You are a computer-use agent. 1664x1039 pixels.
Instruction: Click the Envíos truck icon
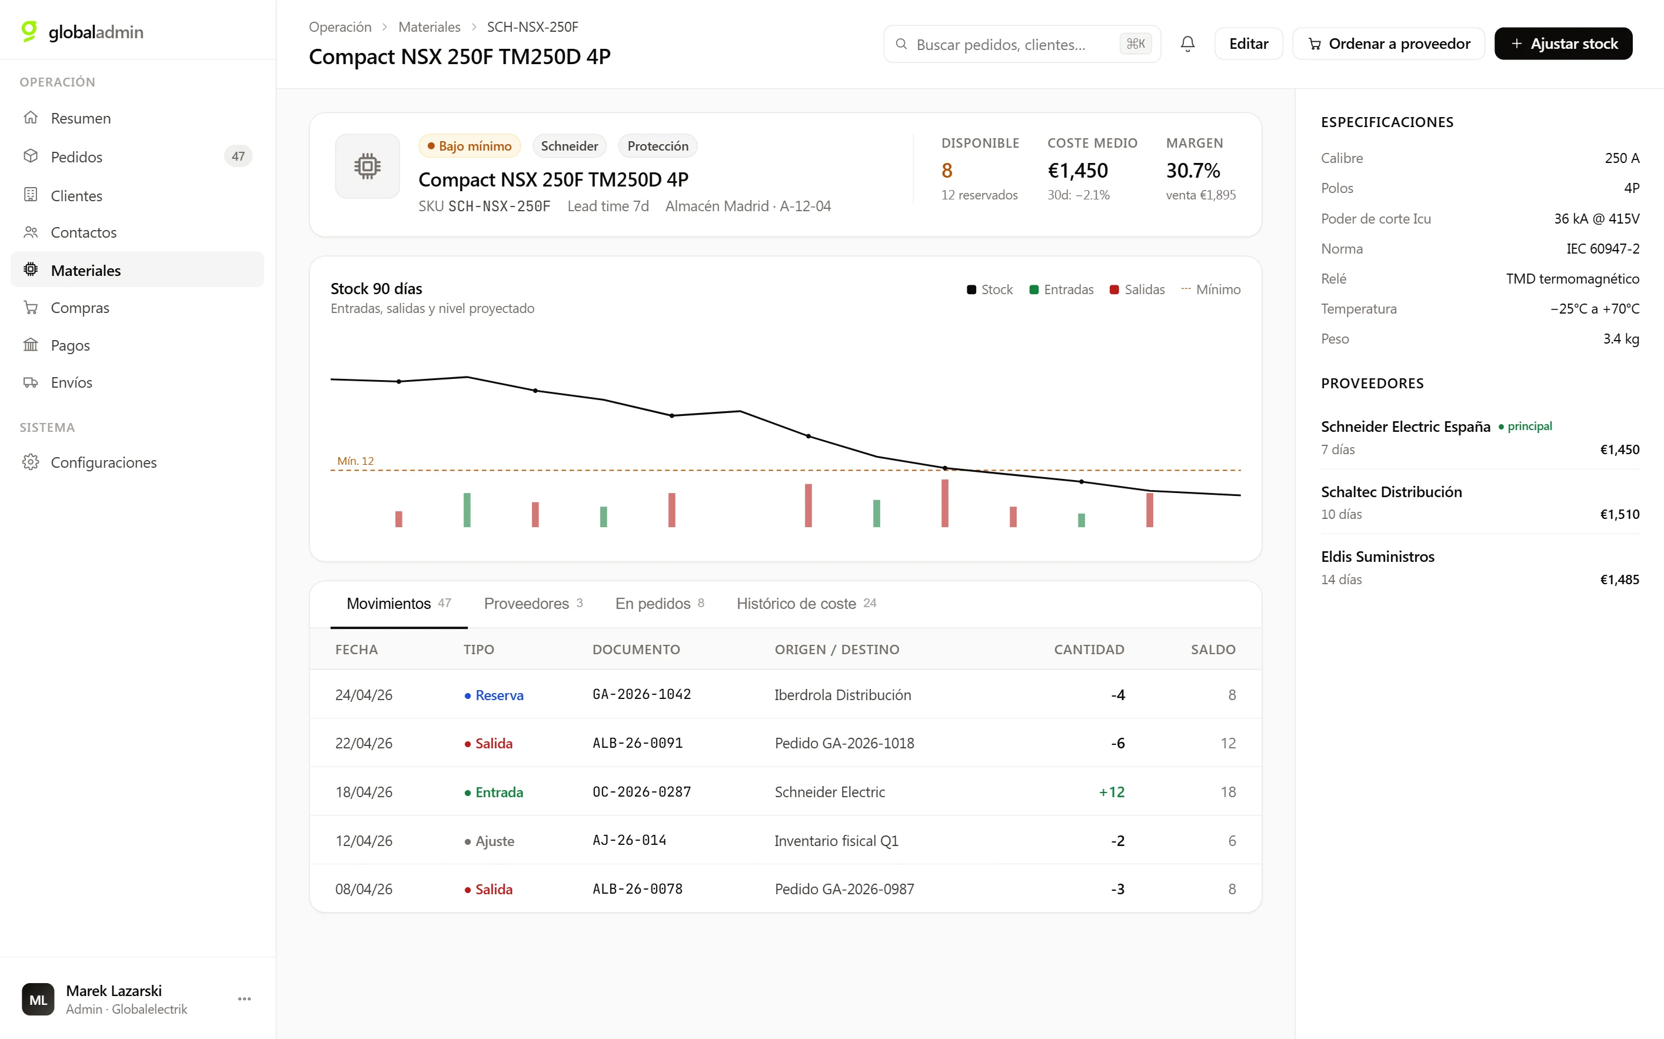click(x=30, y=382)
